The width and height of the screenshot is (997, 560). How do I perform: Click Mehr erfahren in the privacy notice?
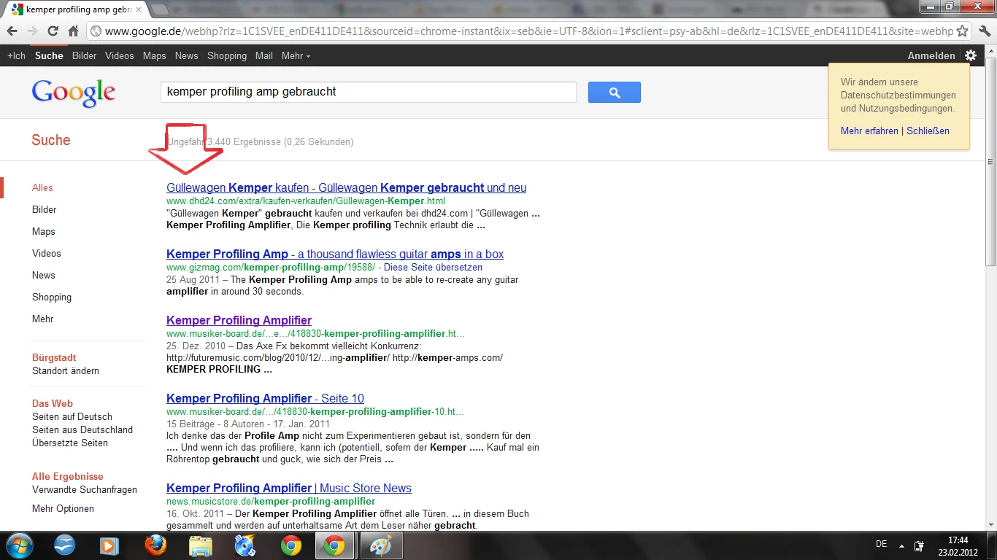pyautogui.click(x=869, y=131)
